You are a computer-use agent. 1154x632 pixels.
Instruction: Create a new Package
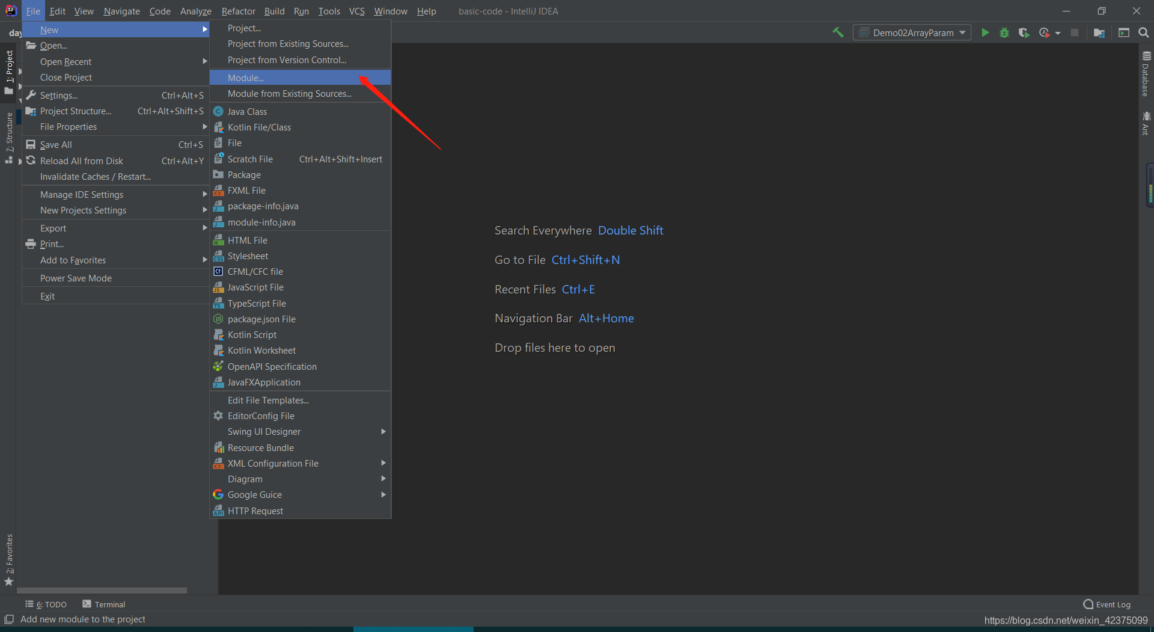click(x=300, y=175)
